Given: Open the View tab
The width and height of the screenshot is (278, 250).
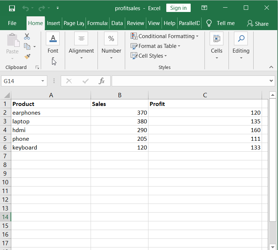Looking at the screenshot, I should pyautogui.click(x=154, y=23).
